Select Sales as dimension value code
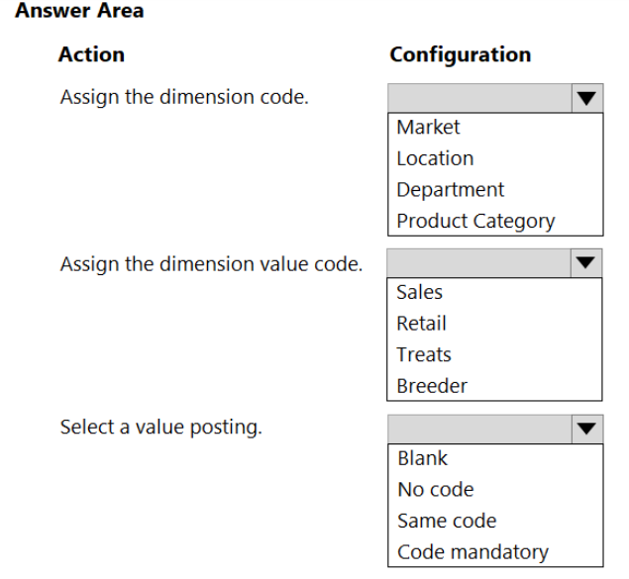 (x=419, y=292)
